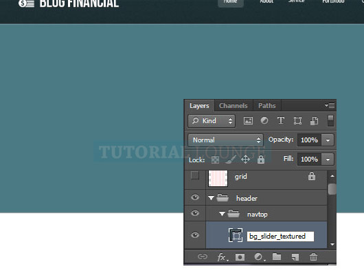Lock layer position move icon
The height and width of the screenshot is (275, 364).
pos(245,159)
